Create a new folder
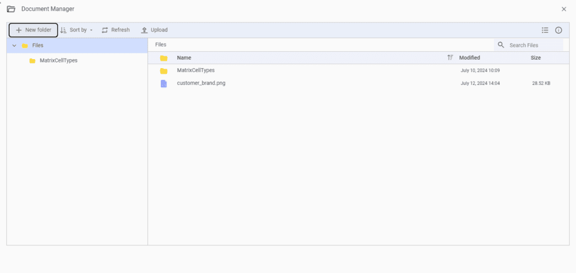This screenshot has width=576, height=273. click(33, 30)
